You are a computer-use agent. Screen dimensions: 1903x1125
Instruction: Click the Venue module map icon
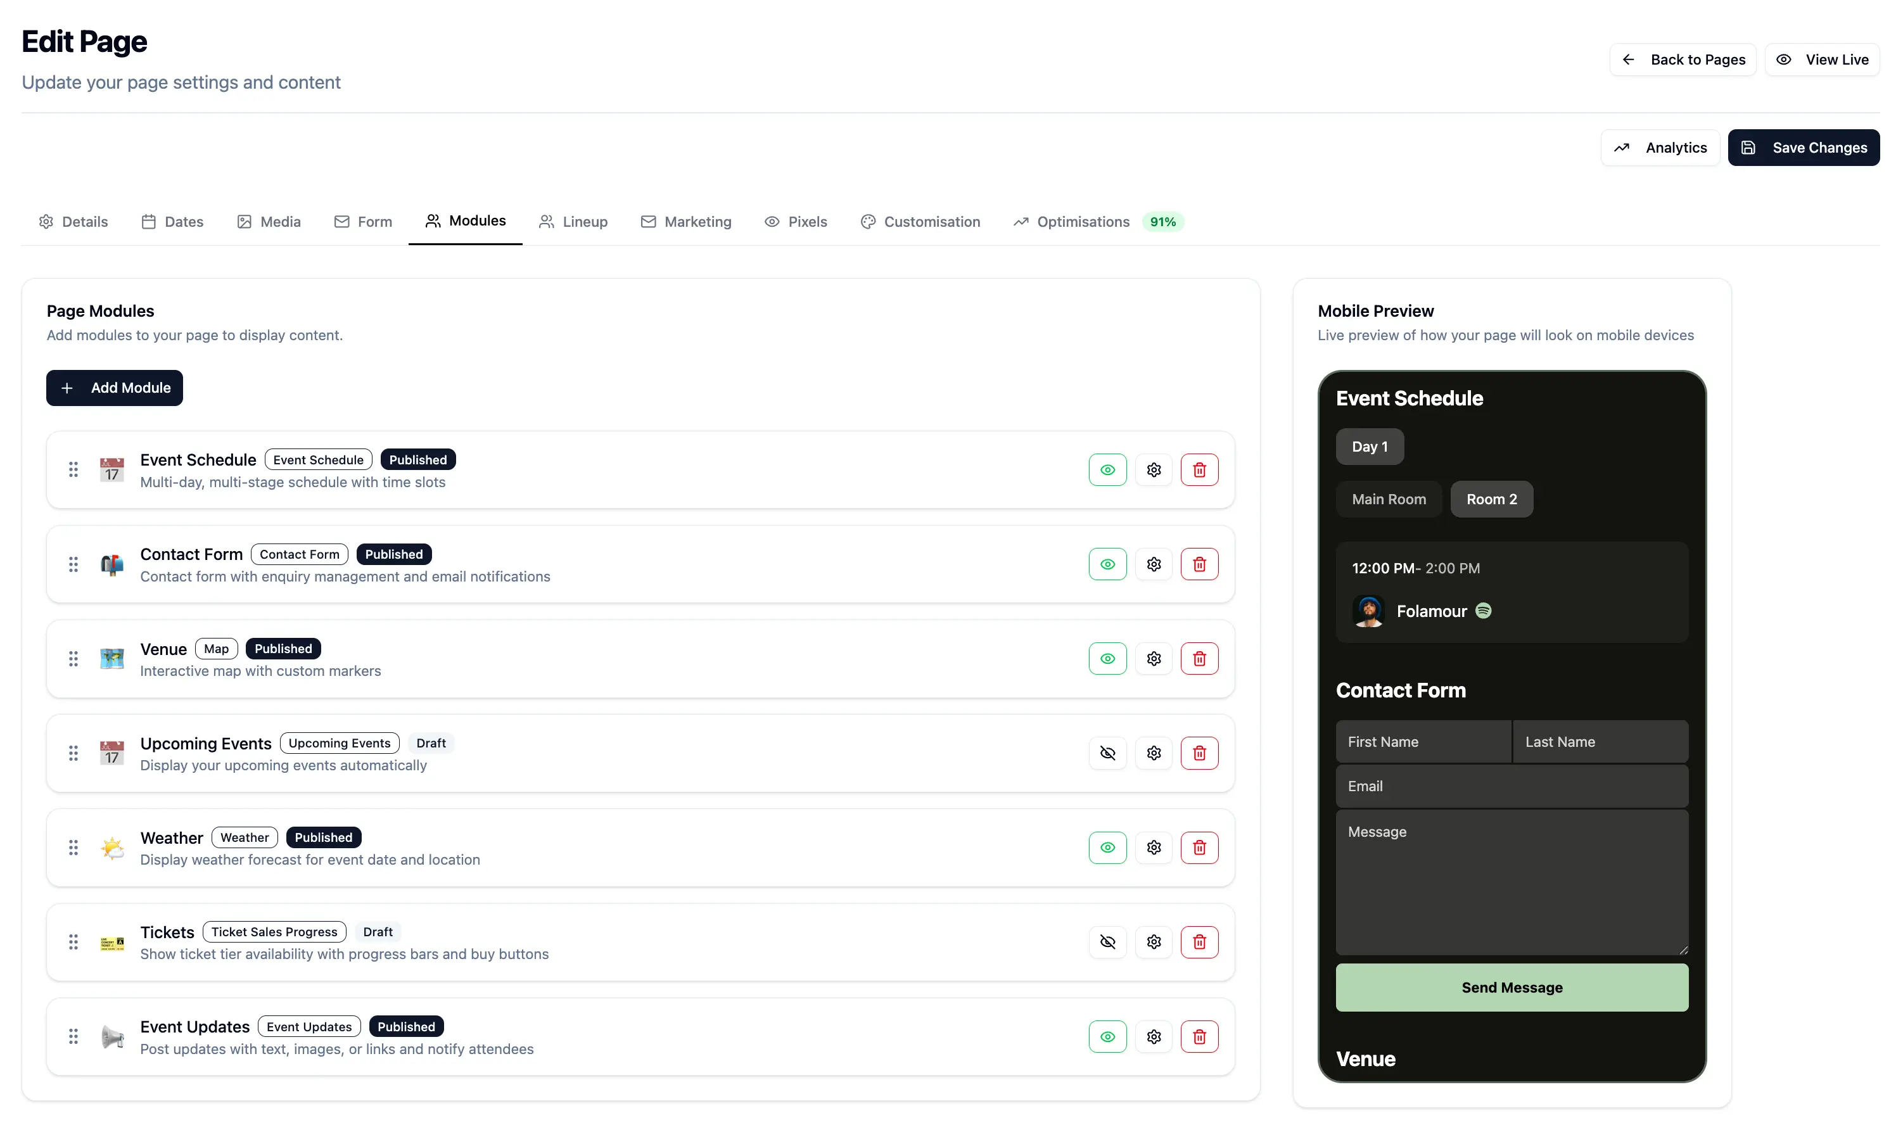[x=111, y=658]
